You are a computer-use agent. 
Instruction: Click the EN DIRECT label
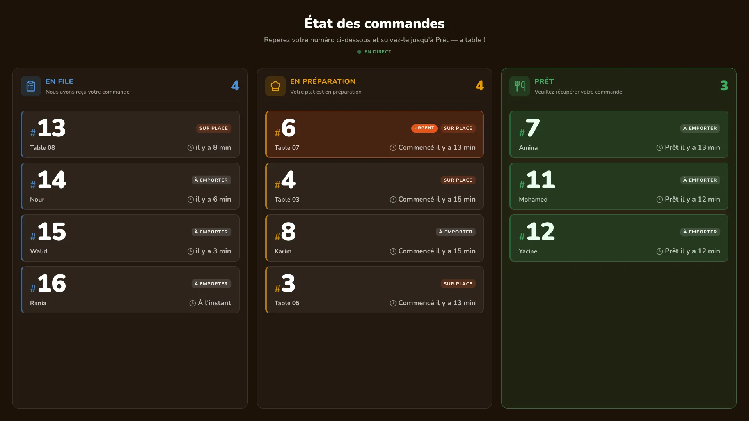pos(378,52)
